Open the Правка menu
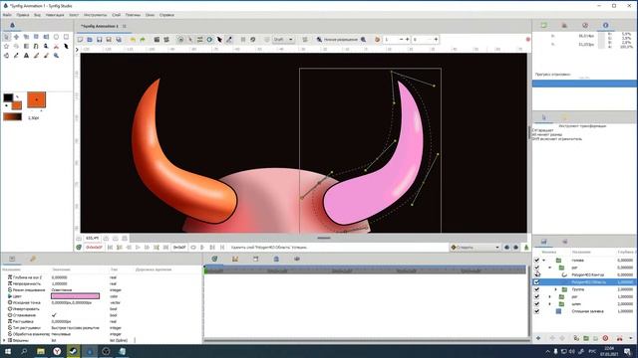 [22, 15]
